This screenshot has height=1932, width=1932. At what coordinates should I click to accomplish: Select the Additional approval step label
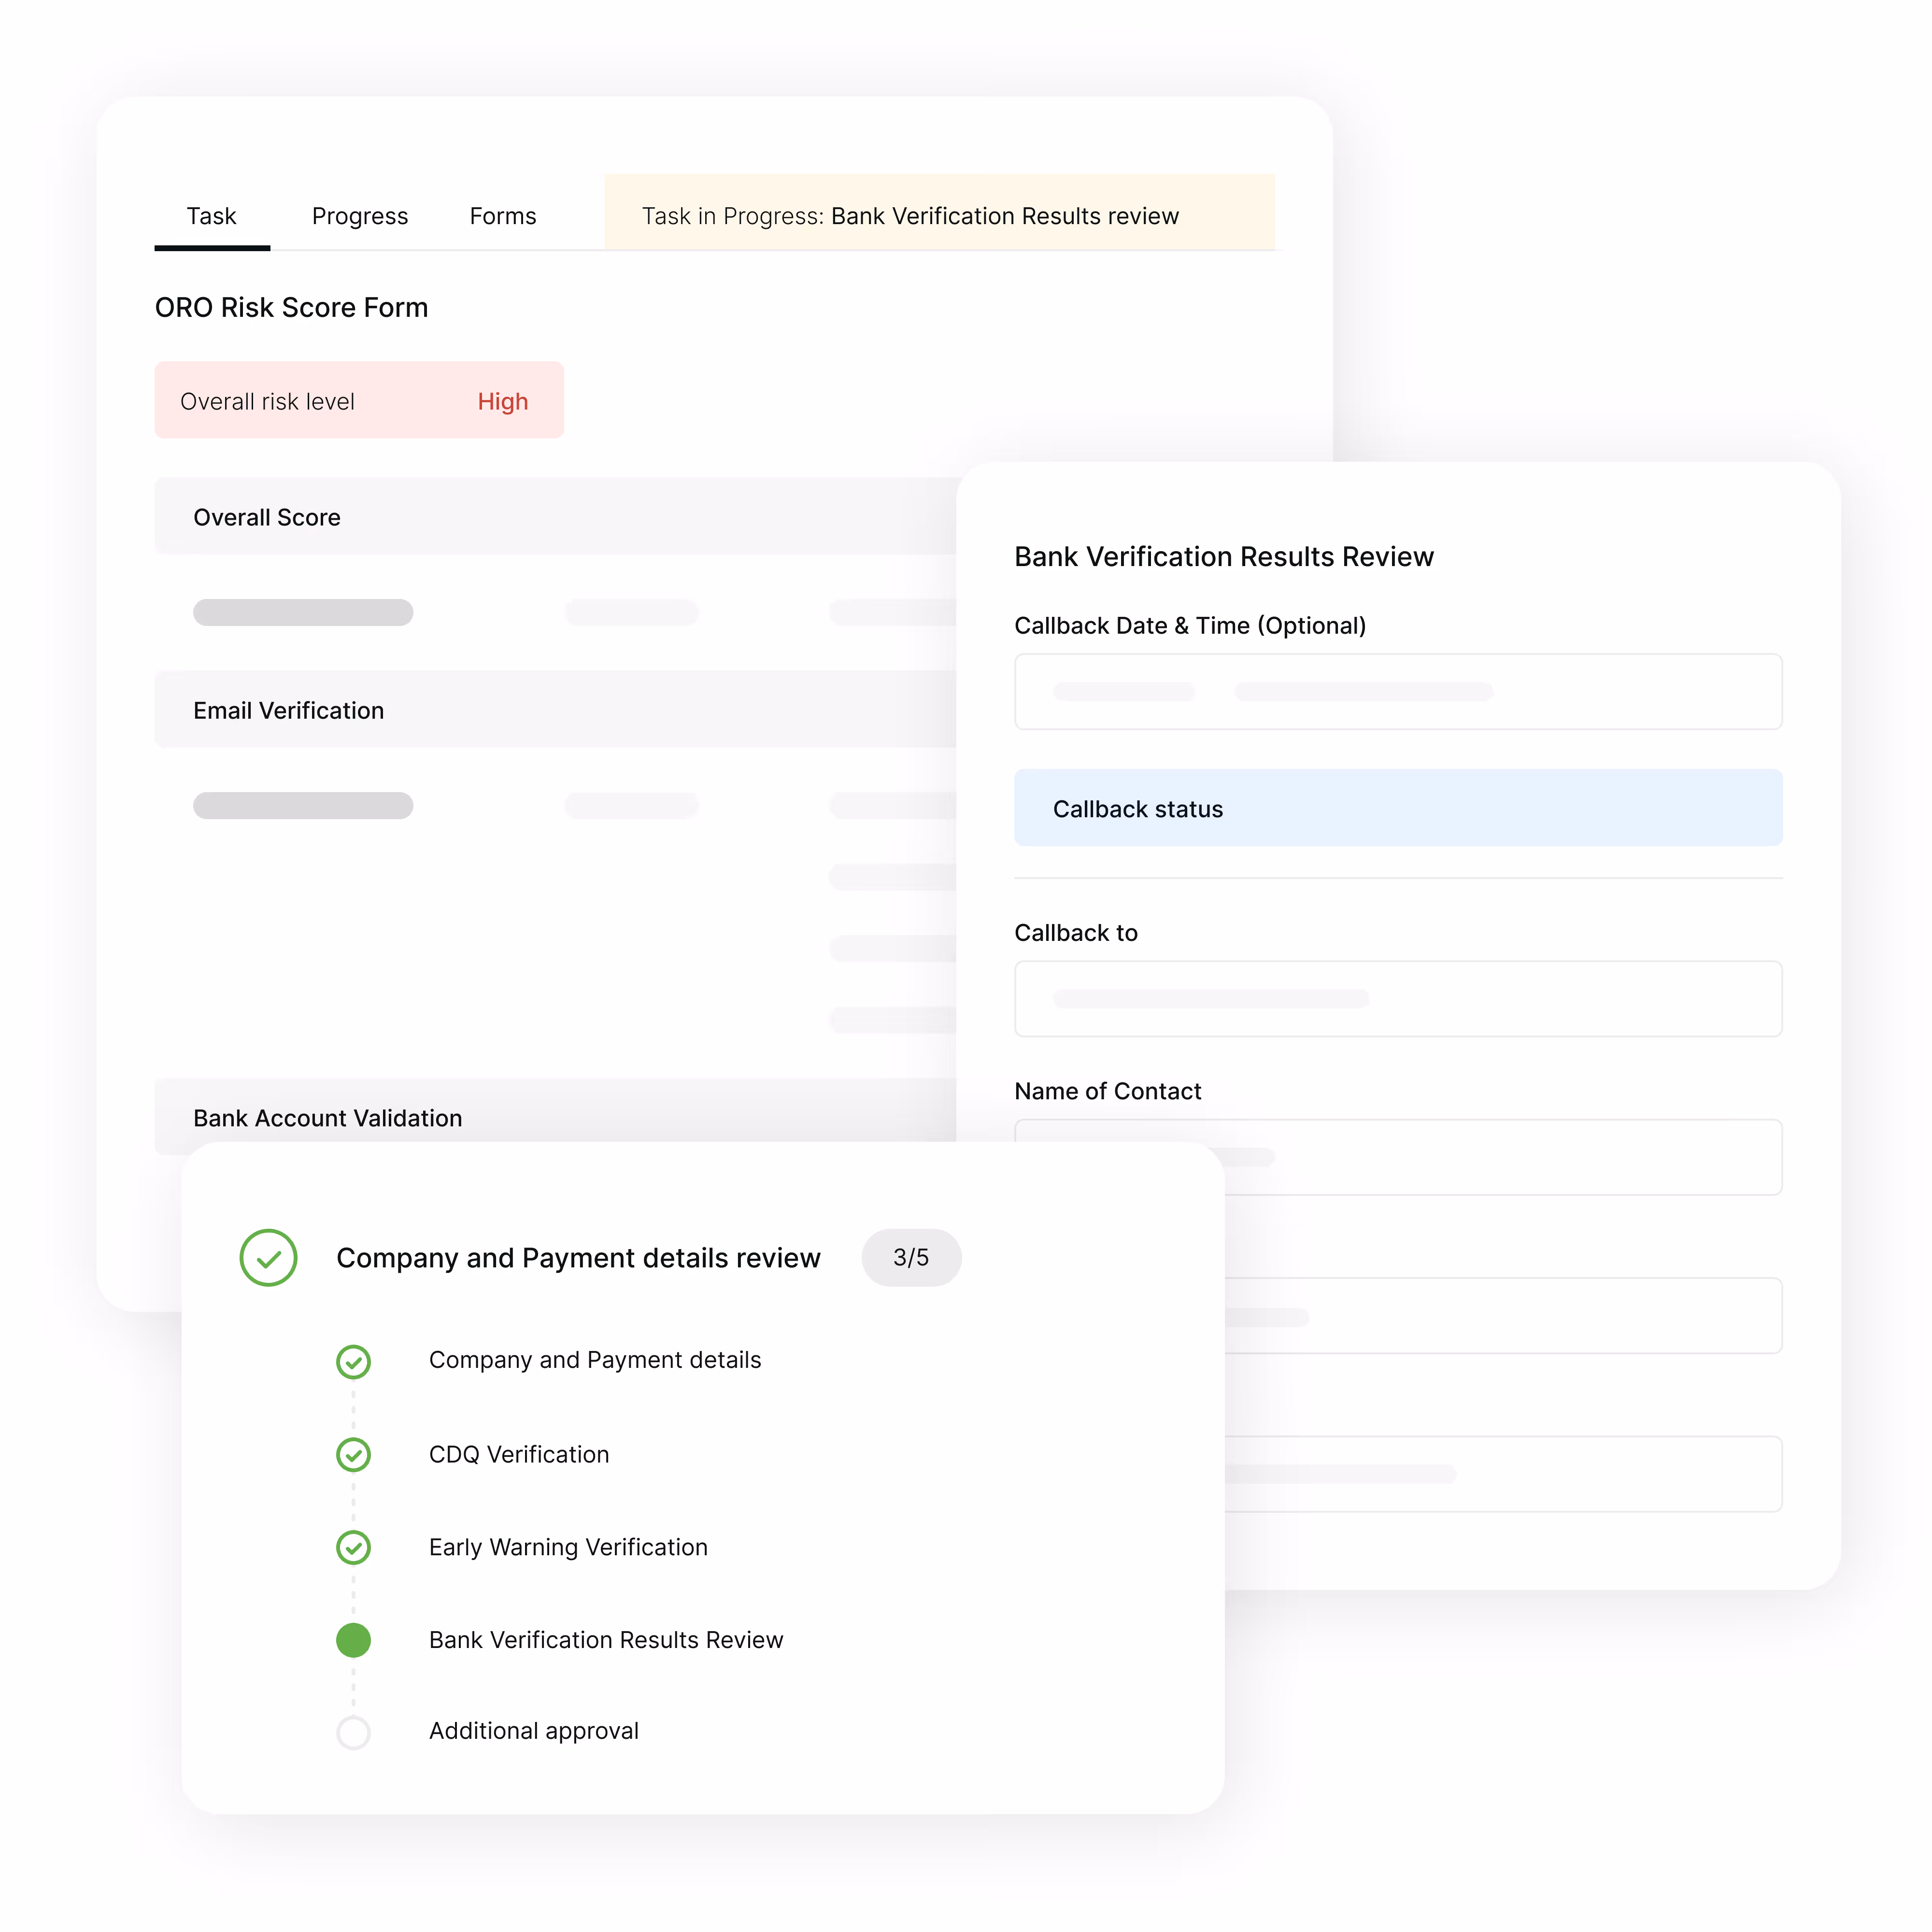point(534,1731)
